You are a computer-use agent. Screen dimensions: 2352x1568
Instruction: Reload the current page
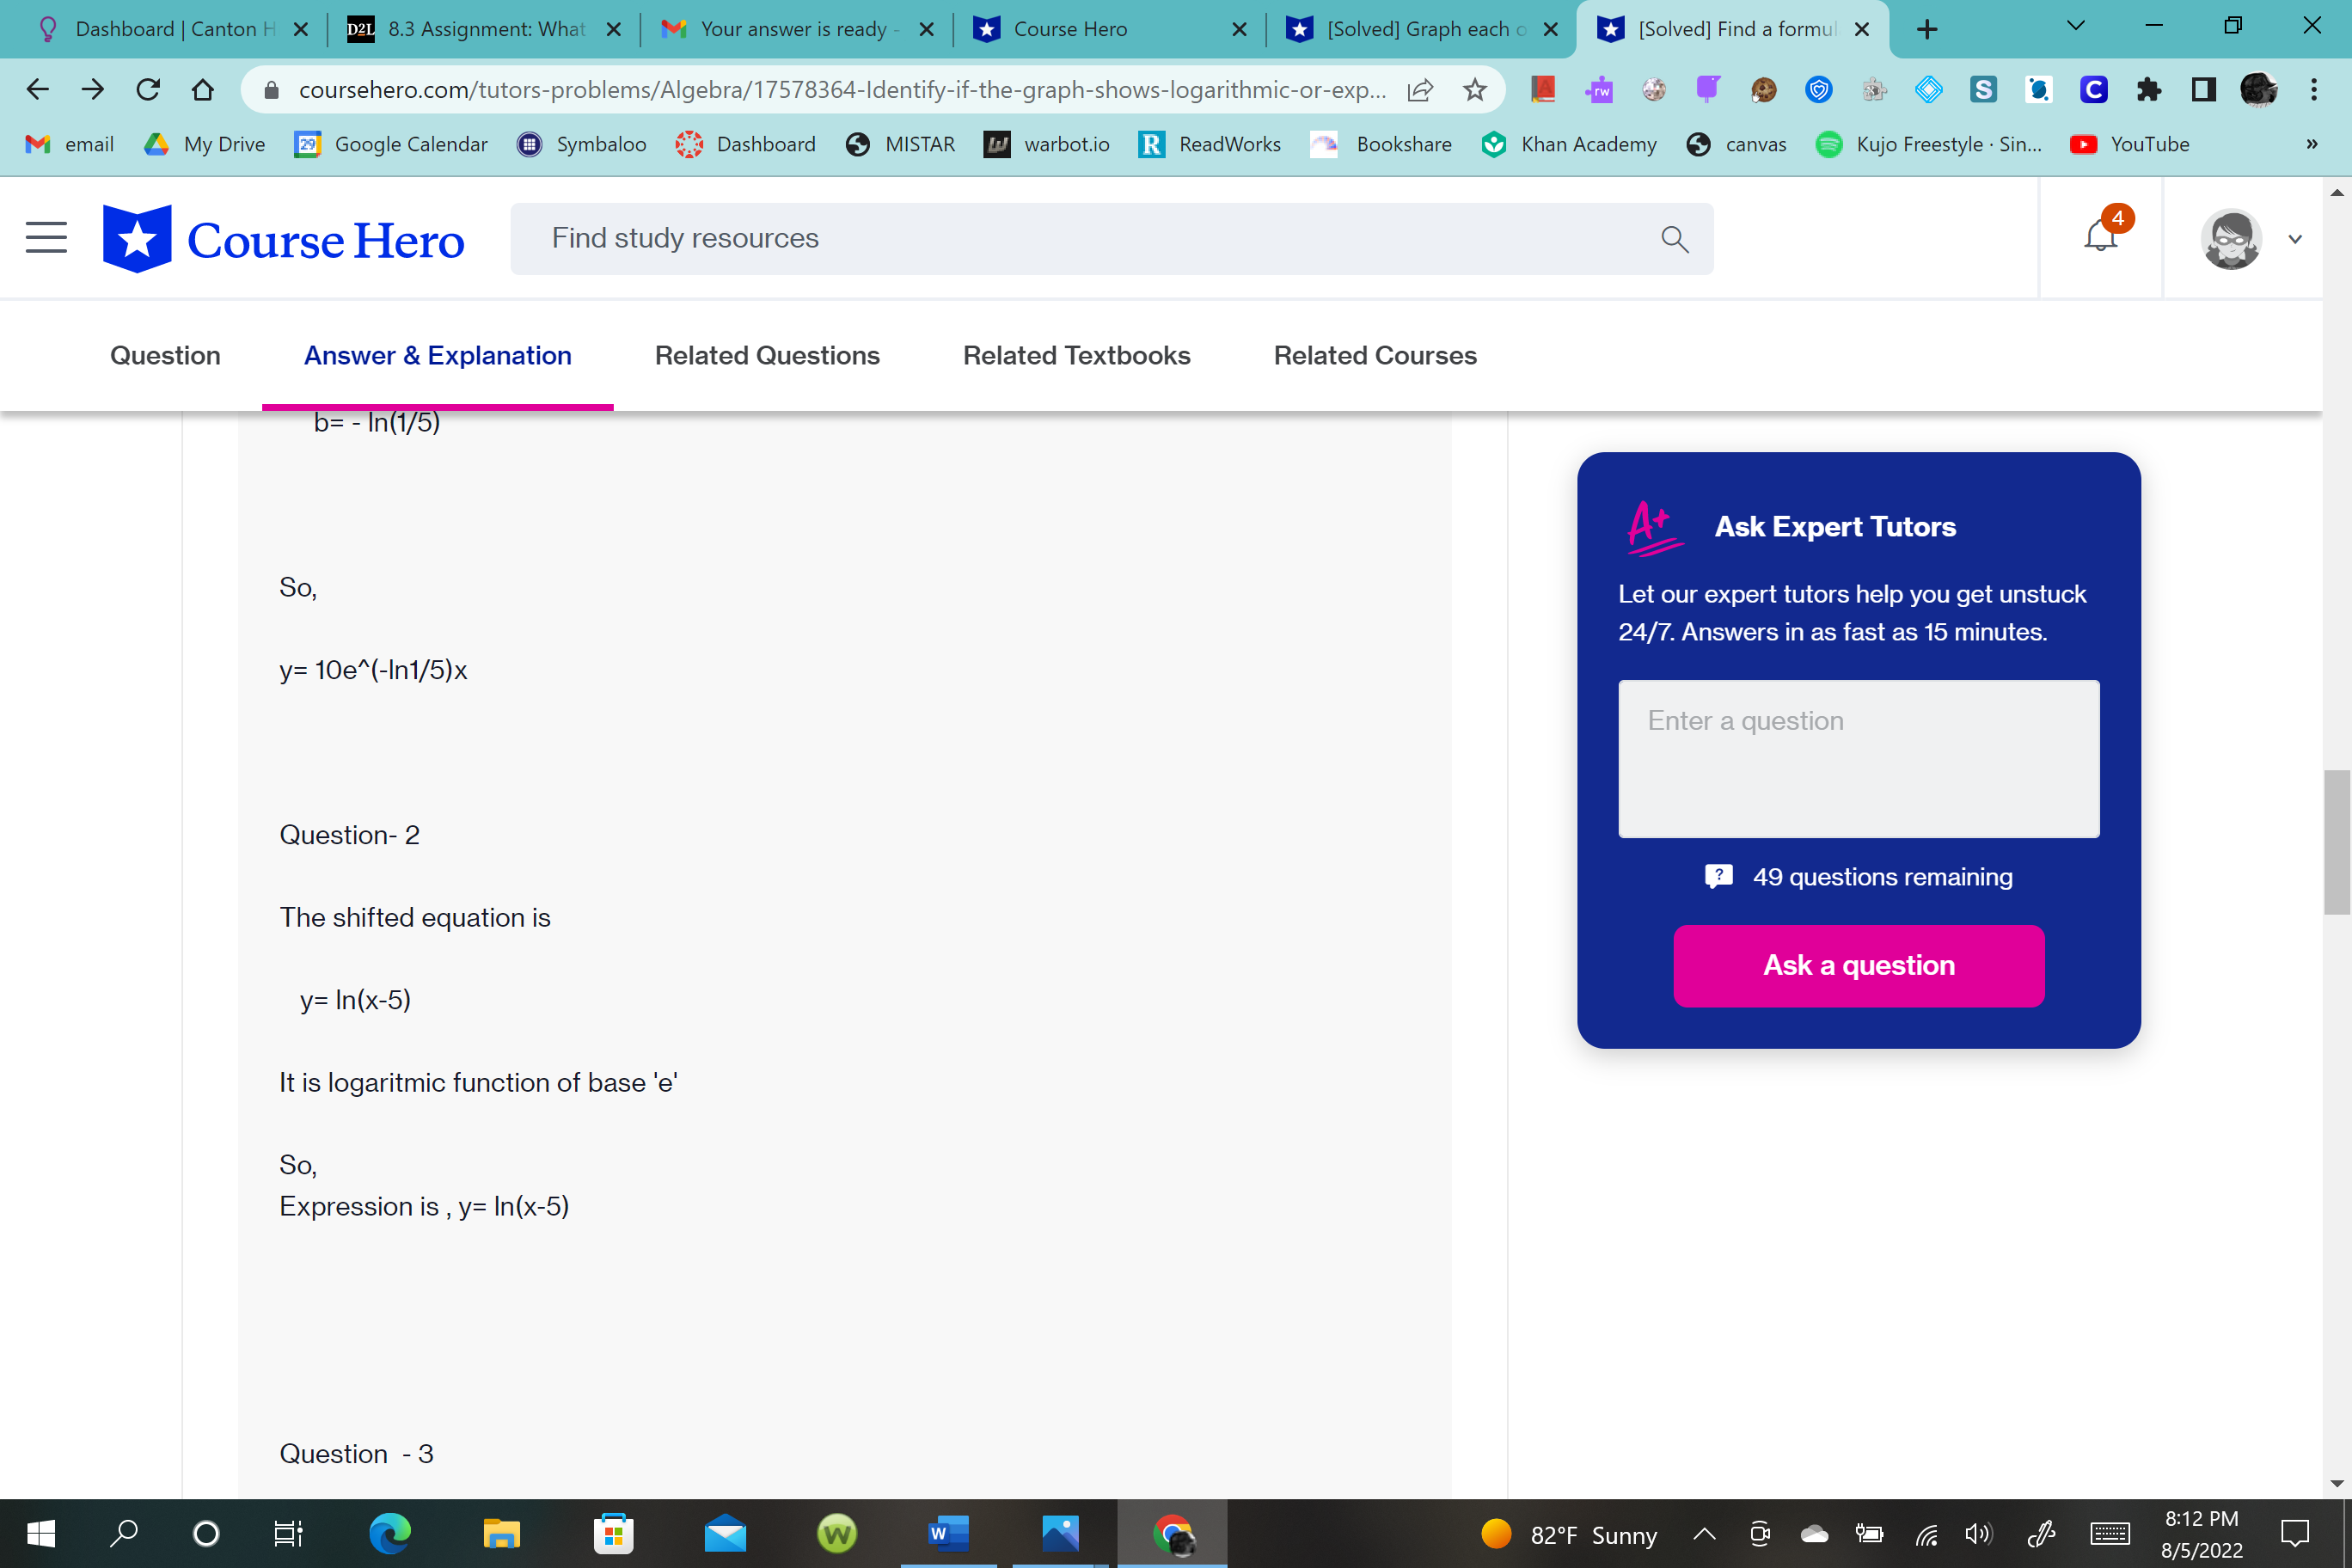[148, 90]
